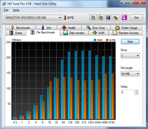Open the options gear icon
The image size is (148, 129).
click(116, 18)
